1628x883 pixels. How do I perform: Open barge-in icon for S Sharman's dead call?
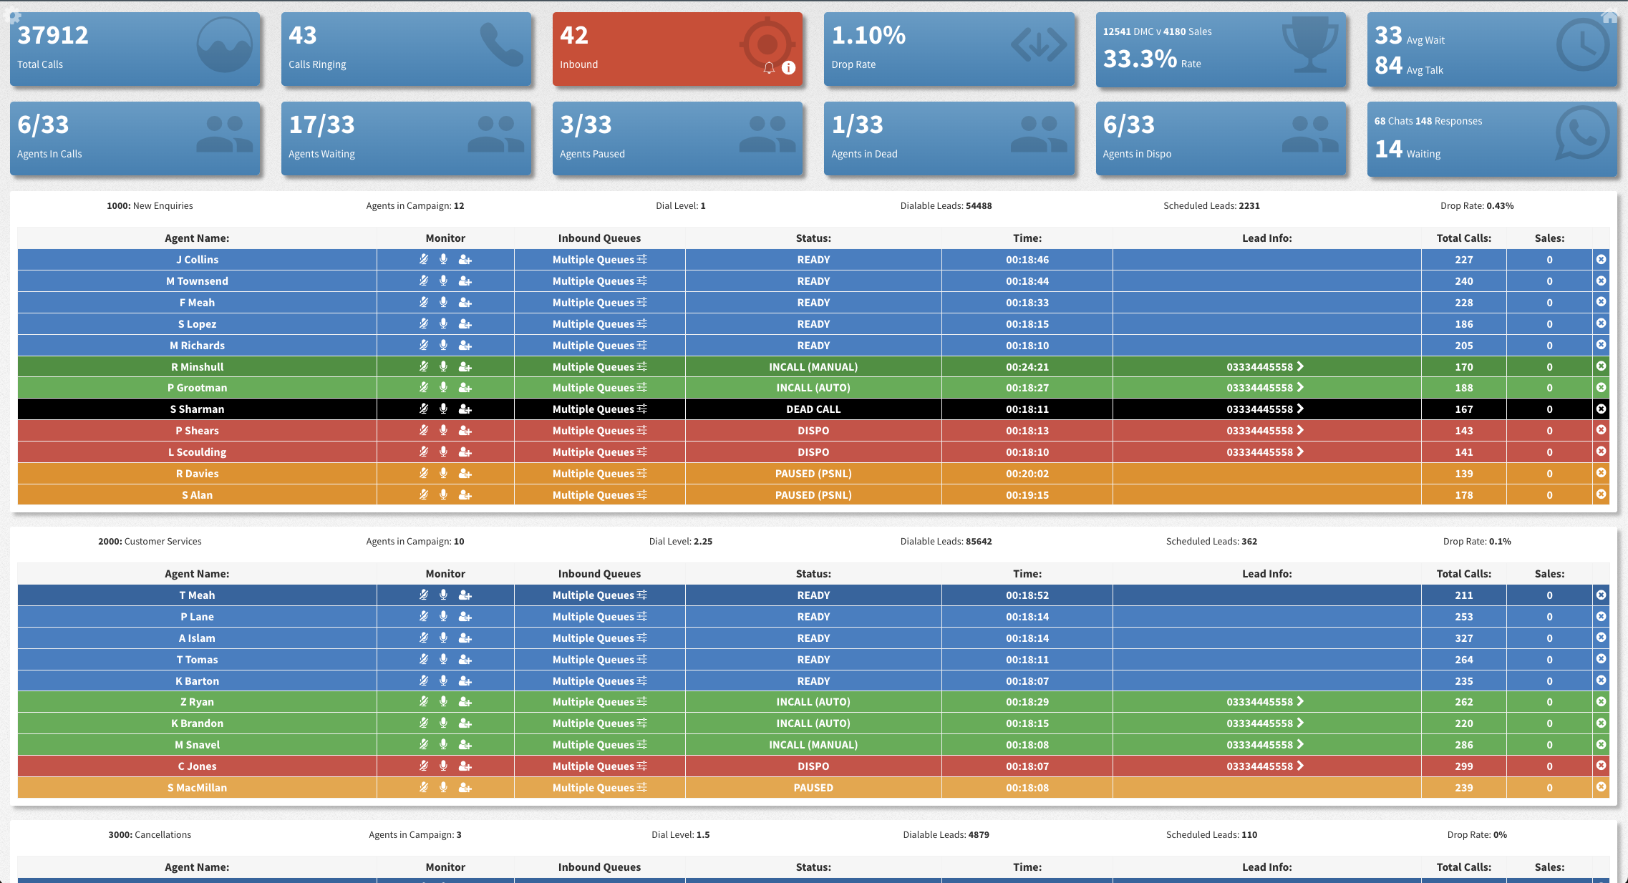click(465, 409)
